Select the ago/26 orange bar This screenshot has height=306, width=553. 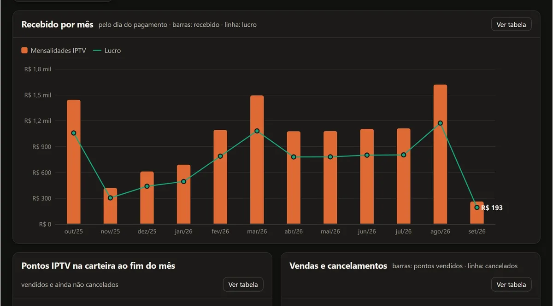(x=440, y=155)
